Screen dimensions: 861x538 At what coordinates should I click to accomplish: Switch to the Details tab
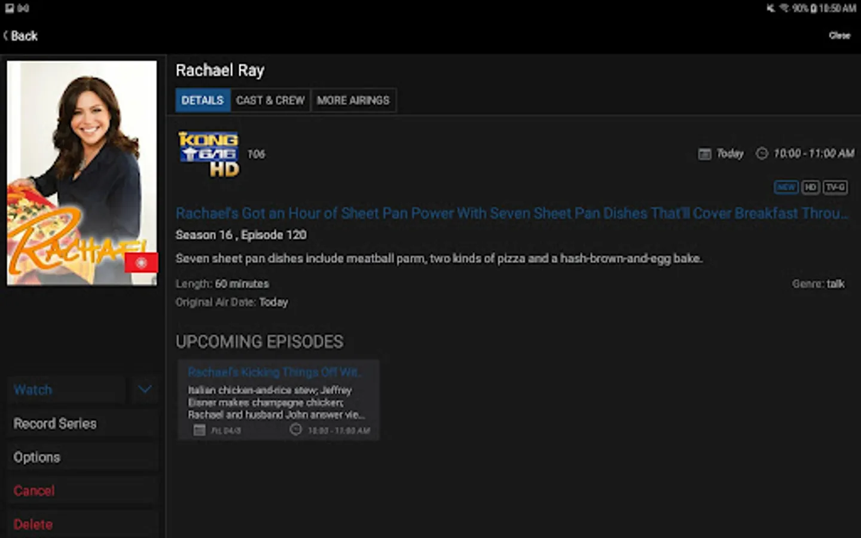[x=203, y=100]
